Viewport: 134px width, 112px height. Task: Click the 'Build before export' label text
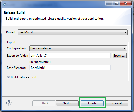[24, 77]
